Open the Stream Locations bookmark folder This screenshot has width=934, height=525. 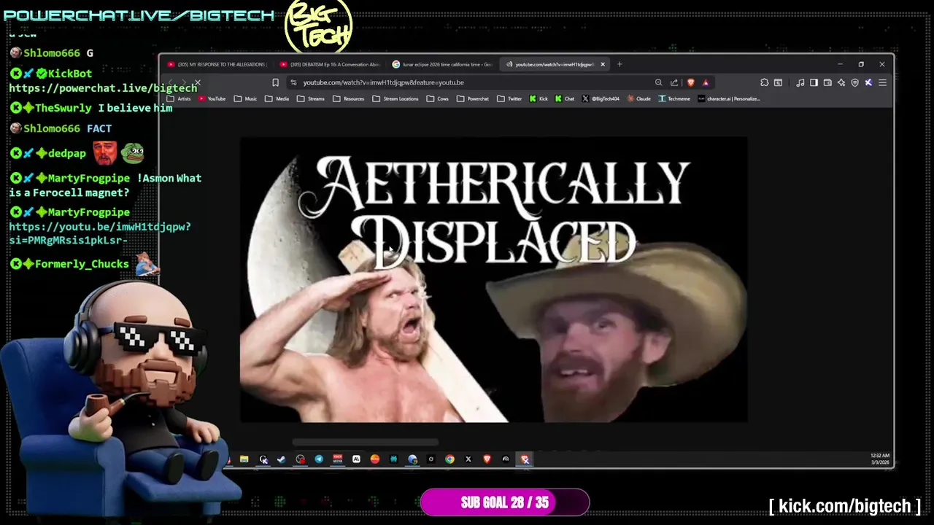click(395, 98)
